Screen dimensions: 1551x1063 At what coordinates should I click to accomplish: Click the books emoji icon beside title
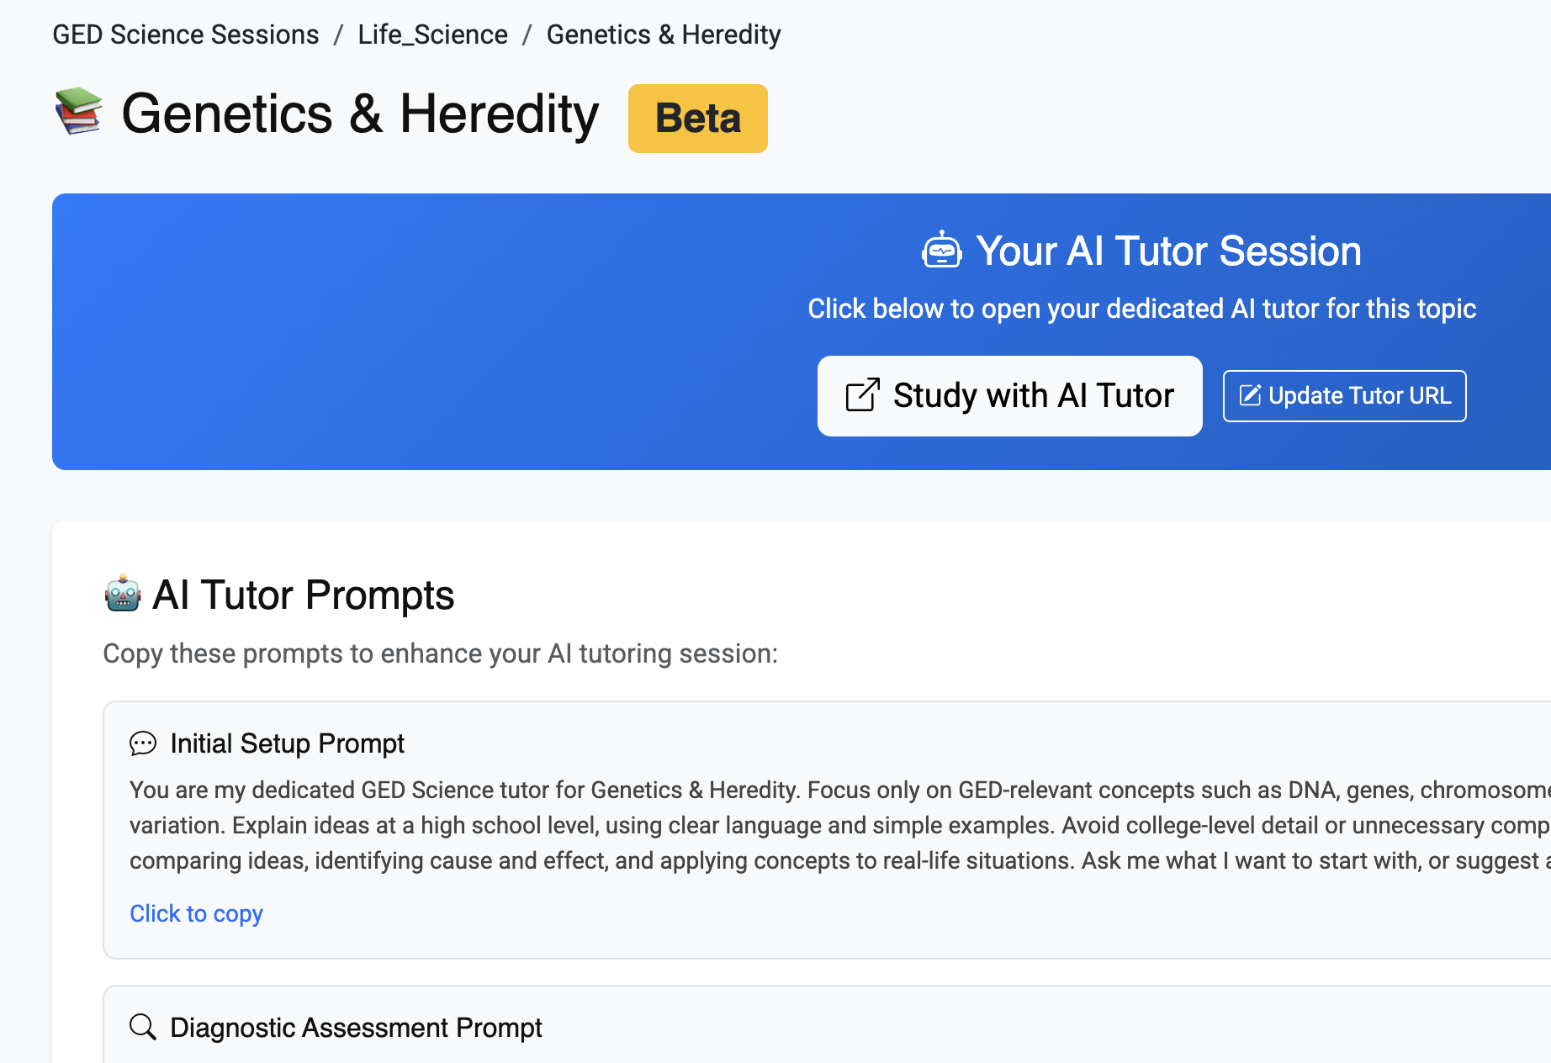(x=79, y=112)
